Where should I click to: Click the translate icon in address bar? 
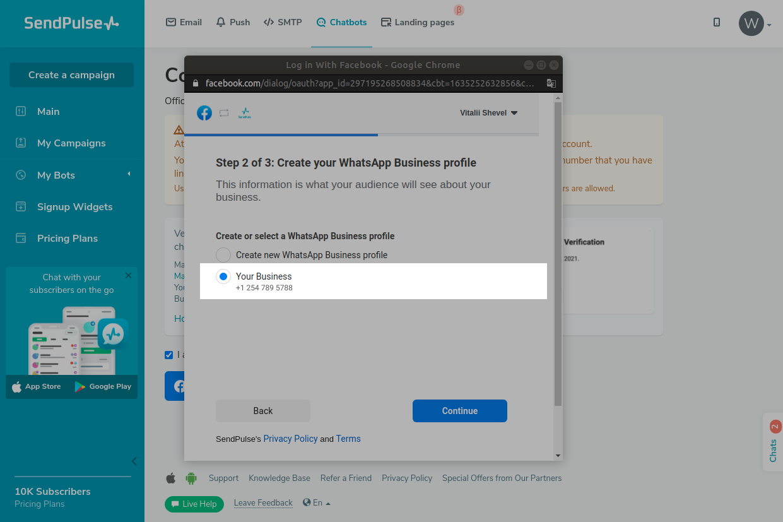click(x=551, y=83)
